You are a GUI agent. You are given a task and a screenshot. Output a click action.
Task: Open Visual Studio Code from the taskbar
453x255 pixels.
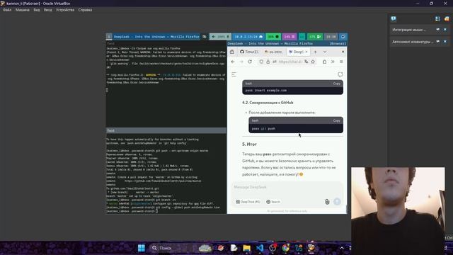pos(260,248)
